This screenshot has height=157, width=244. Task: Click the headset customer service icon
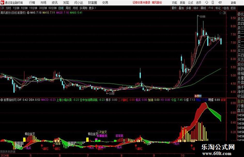pyautogui.click(x=207, y=3)
